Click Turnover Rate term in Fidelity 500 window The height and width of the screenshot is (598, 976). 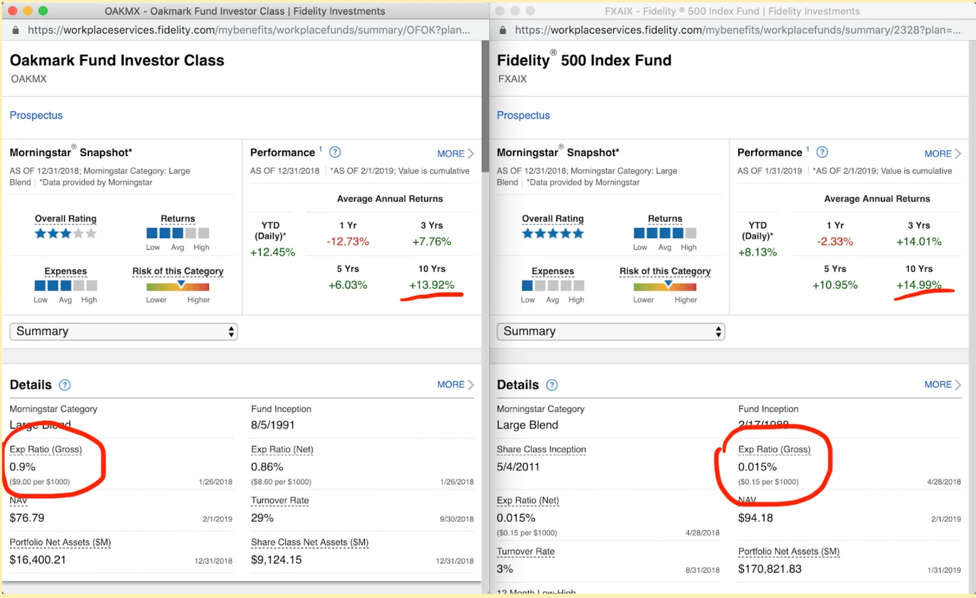point(526,552)
